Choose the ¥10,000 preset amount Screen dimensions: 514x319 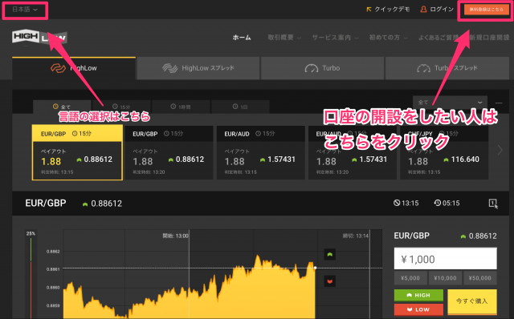pyautogui.click(x=445, y=278)
